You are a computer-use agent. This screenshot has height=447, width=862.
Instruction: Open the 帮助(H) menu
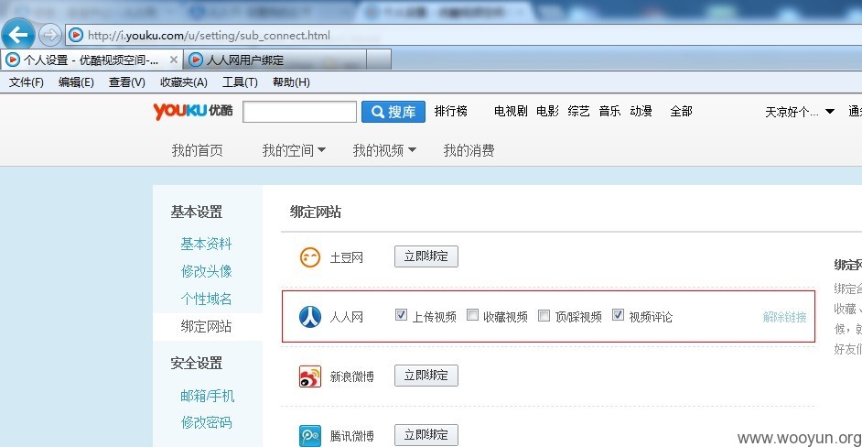click(x=291, y=82)
